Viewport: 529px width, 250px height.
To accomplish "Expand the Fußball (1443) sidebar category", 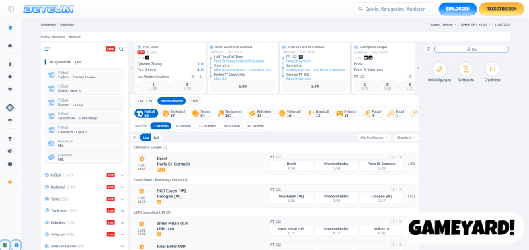I will click(x=122, y=175).
